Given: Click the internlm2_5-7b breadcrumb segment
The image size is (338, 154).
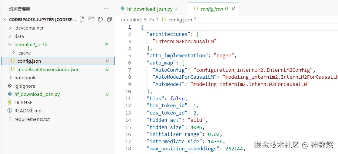Looking at the screenshot, I should click(x=138, y=20).
